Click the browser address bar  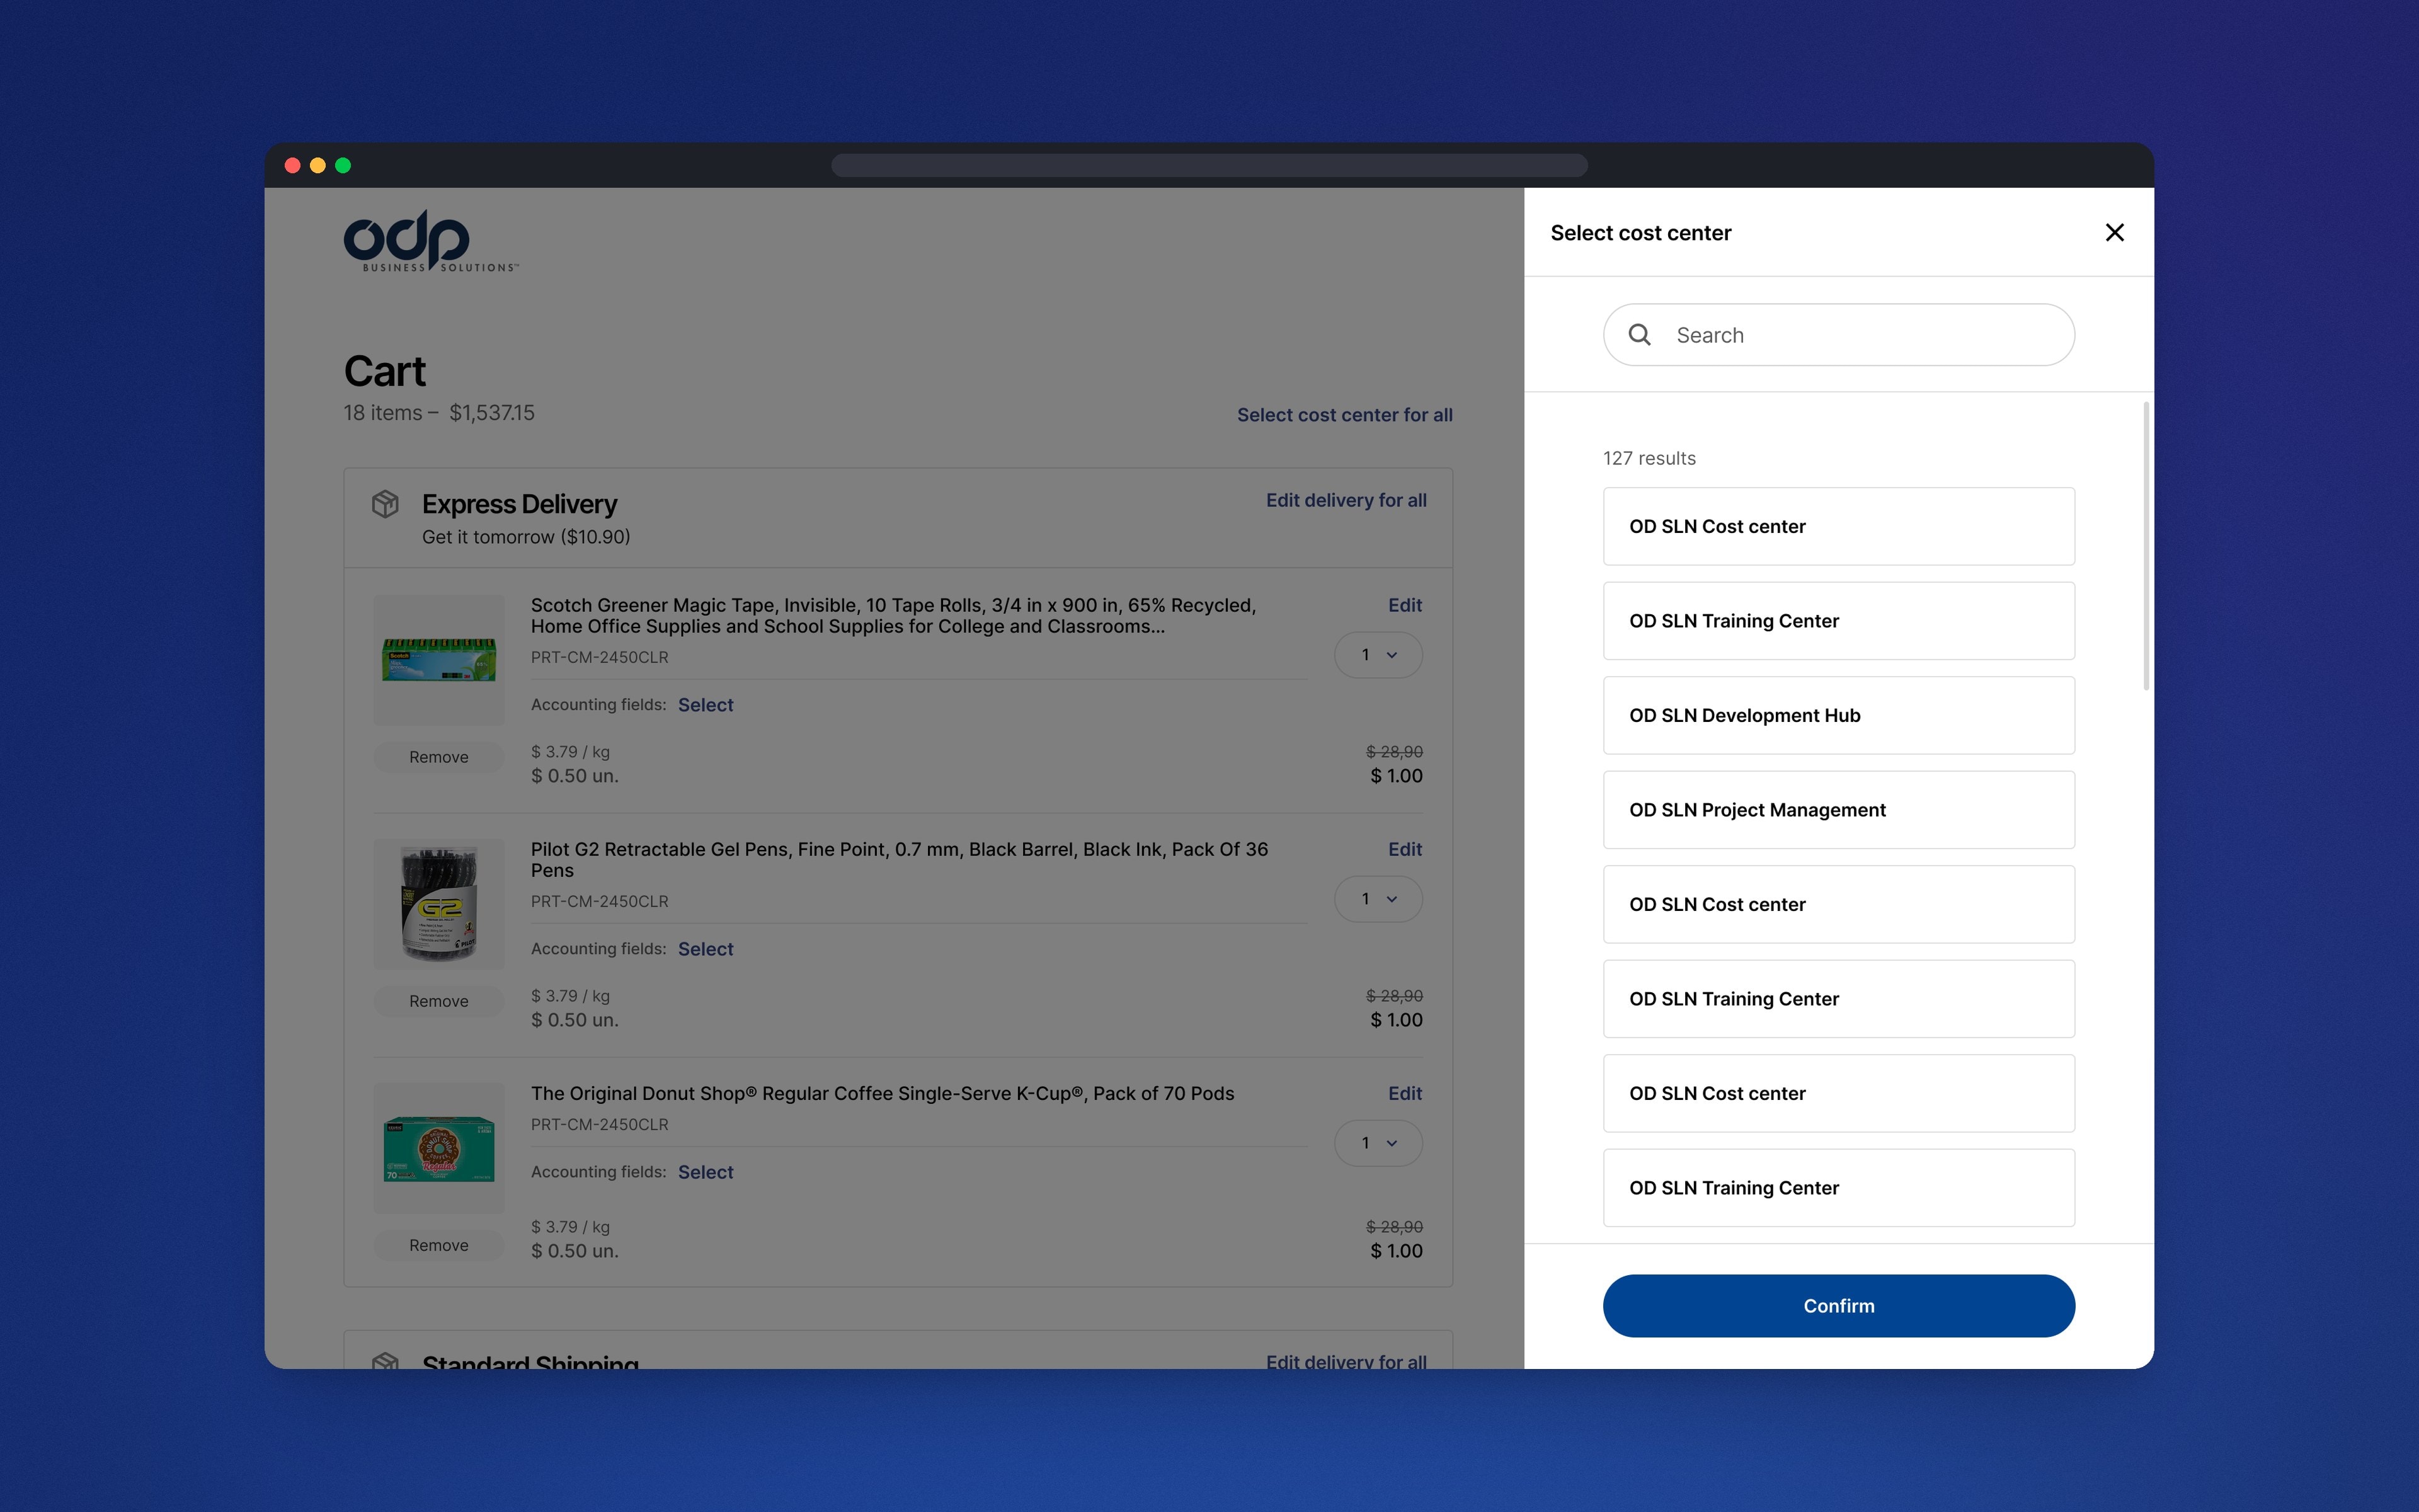(x=1209, y=165)
